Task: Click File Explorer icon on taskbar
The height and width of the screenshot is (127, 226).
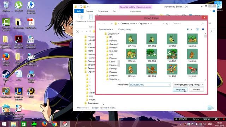Action: click(13, 124)
